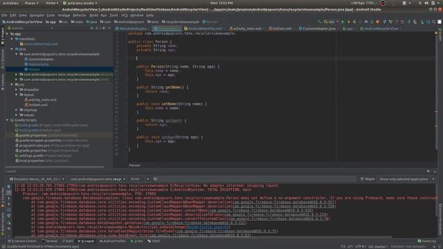Click the Make Project hammer icon
Viewport: 443px width, 249px height.
320,21
